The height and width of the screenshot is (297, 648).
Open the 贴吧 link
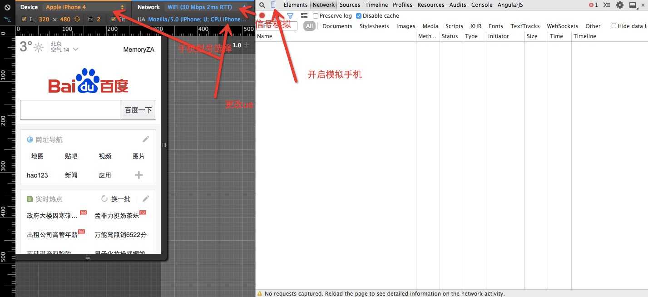(x=71, y=156)
